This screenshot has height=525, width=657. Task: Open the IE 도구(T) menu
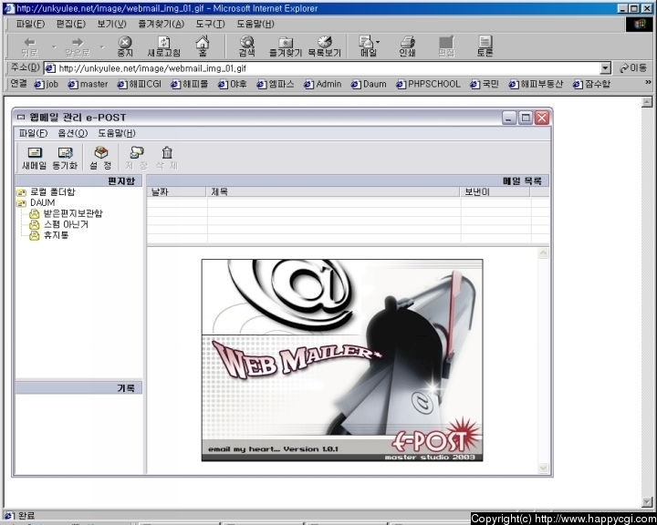click(x=211, y=24)
